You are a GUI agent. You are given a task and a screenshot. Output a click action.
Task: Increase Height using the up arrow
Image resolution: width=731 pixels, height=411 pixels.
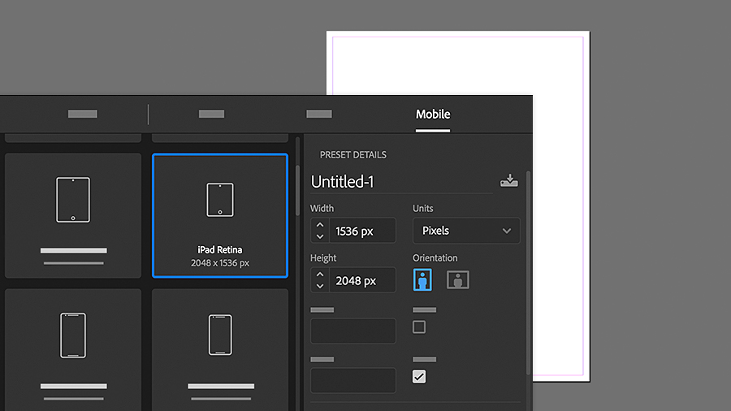320,274
